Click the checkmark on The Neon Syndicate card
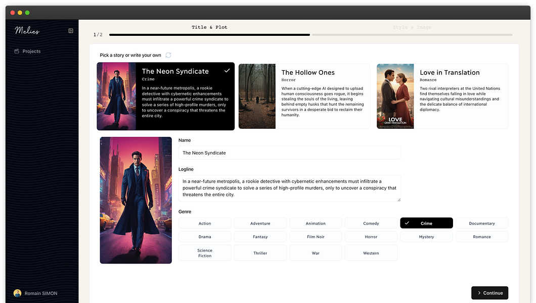 click(x=227, y=71)
